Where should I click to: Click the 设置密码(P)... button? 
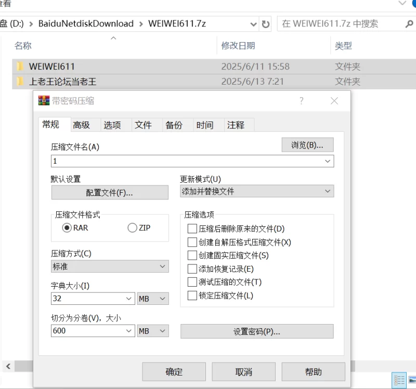pos(257,331)
